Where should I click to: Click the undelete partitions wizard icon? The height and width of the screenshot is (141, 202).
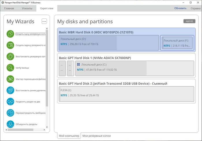click(10, 90)
